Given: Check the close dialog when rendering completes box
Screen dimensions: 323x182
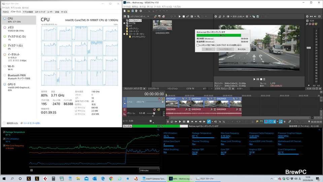Looking at the screenshot, I should coord(198,45).
